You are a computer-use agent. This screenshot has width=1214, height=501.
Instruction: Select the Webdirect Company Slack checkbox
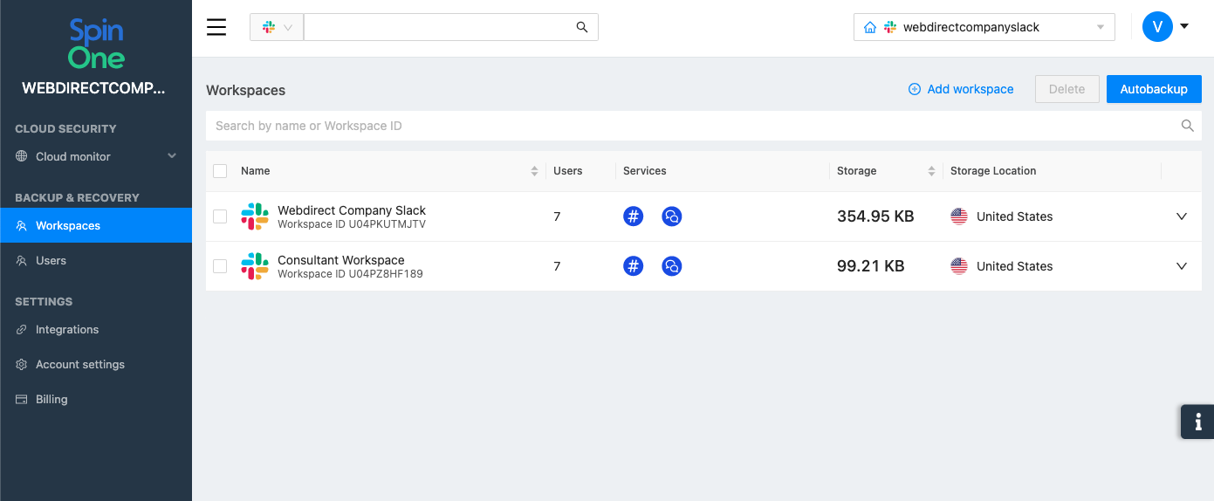pyautogui.click(x=220, y=216)
